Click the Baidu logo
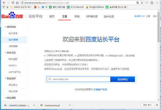Viewport: 161px width, 110px height. (x=12, y=15)
